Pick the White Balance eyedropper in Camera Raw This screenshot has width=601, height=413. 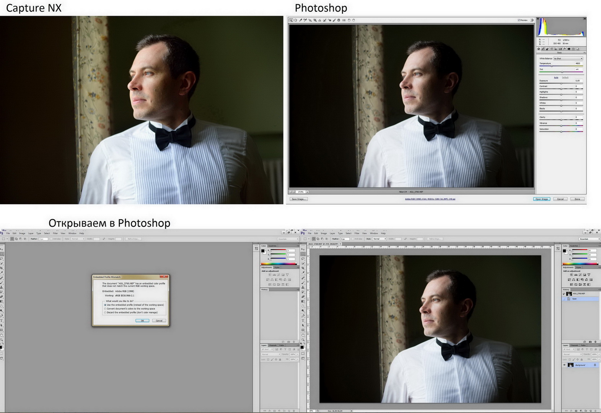tap(301, 20)
